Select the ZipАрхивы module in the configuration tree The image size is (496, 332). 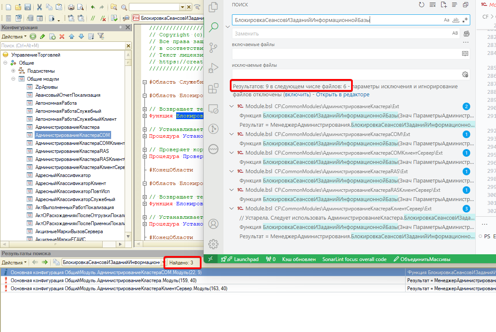pos(46,87)
